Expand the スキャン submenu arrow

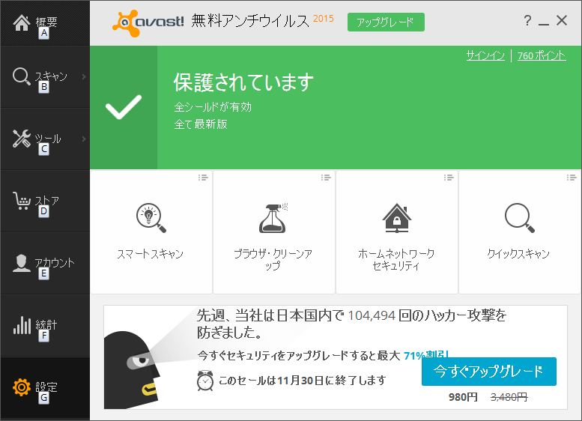tap(84, 76)
